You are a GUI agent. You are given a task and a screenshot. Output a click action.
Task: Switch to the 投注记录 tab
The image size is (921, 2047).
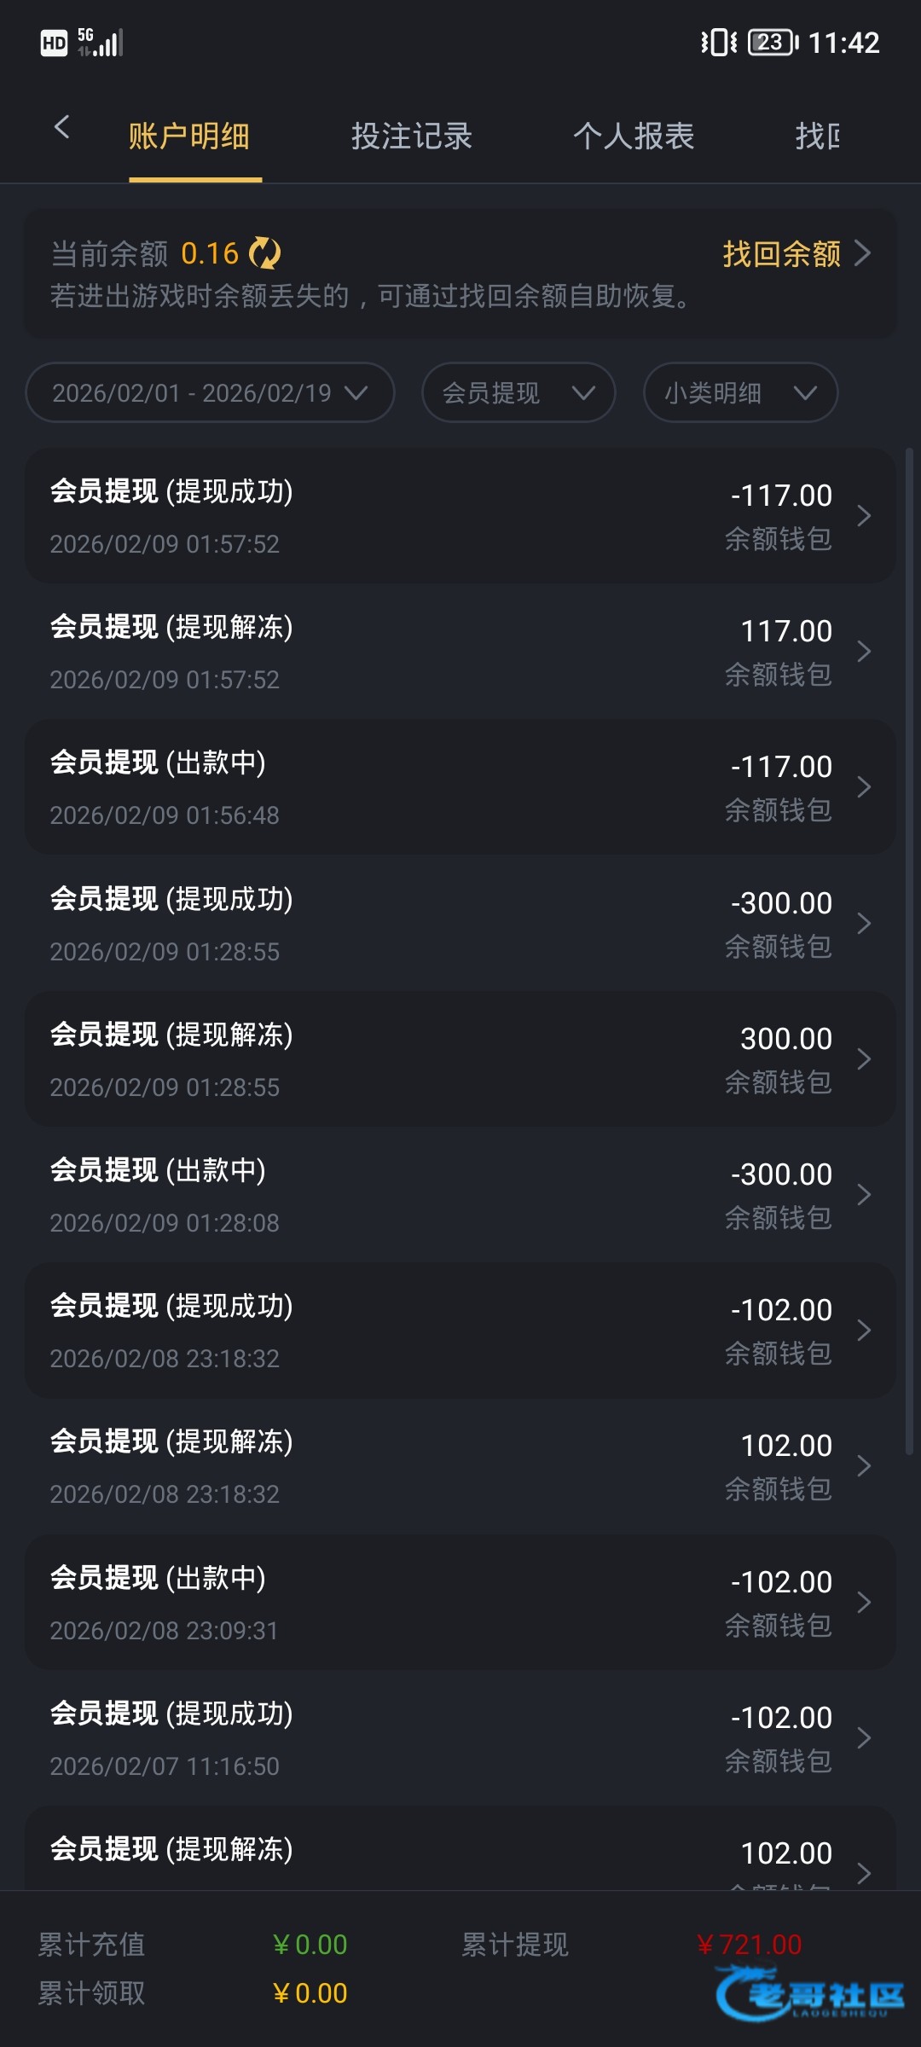coord(412,136)
